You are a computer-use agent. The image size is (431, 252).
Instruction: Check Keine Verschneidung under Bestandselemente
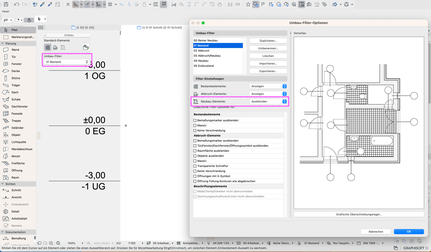pos(195,131)
